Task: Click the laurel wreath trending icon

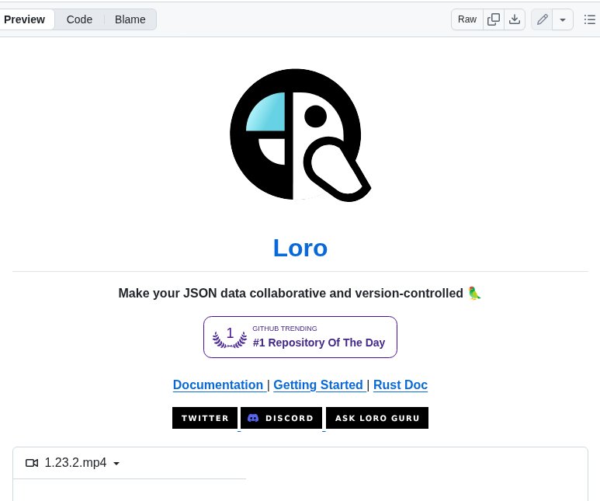Action: (x=230, y=337)
